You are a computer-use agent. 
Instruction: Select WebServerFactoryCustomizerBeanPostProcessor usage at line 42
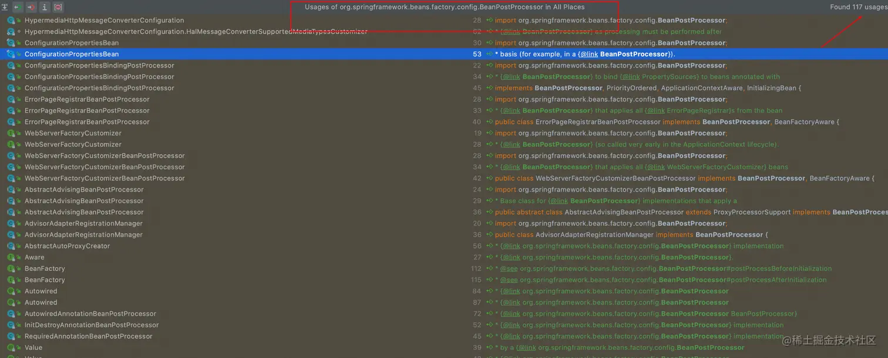click(444, 178)
